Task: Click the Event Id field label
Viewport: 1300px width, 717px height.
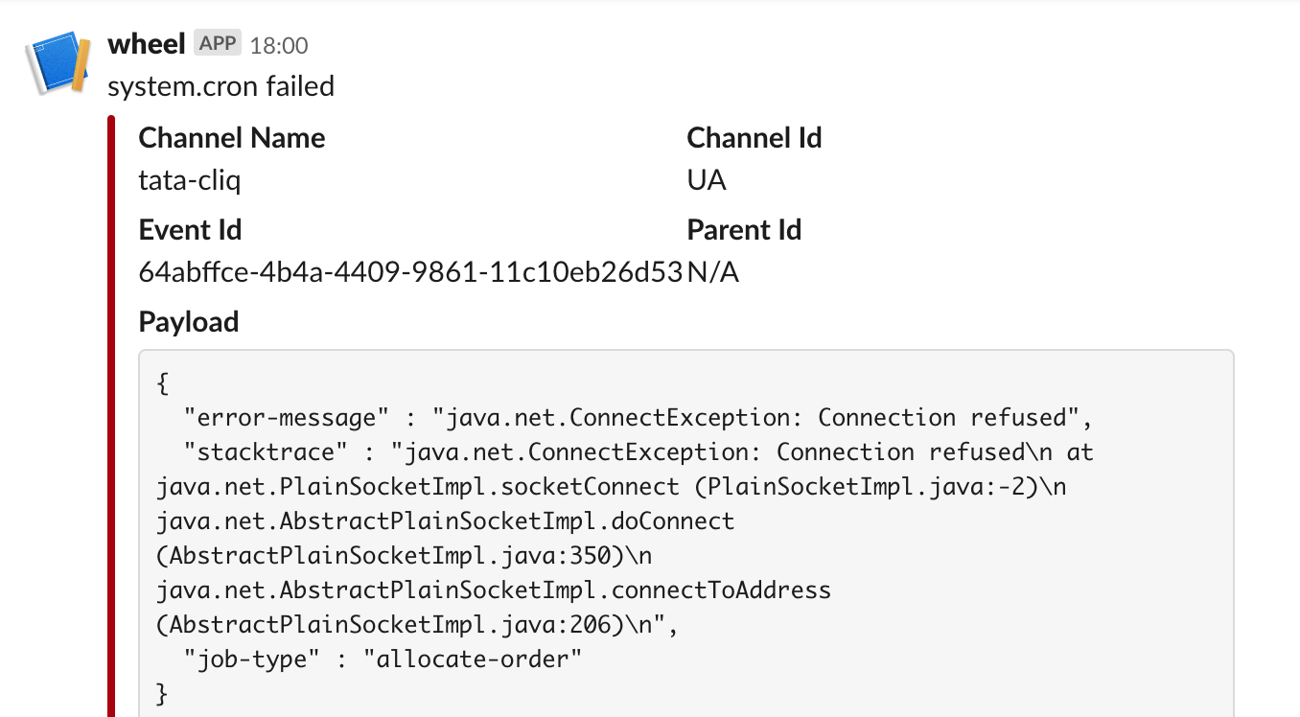Action: point(190,230)
